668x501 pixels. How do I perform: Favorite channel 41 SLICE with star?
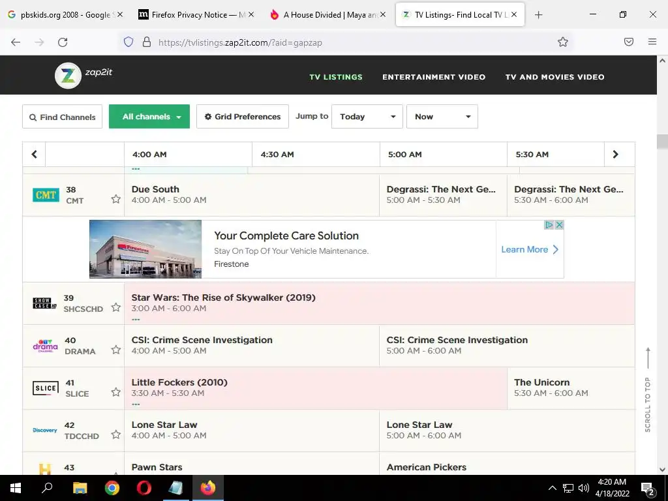coord(116,392)
